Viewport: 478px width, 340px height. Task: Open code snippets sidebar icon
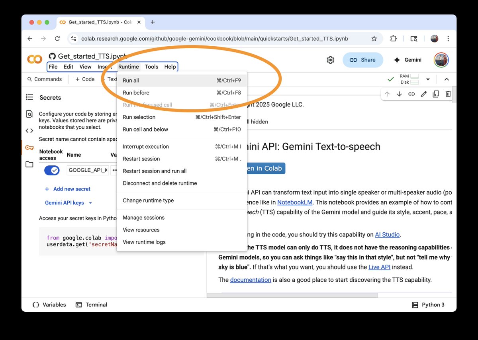[29, 131]
